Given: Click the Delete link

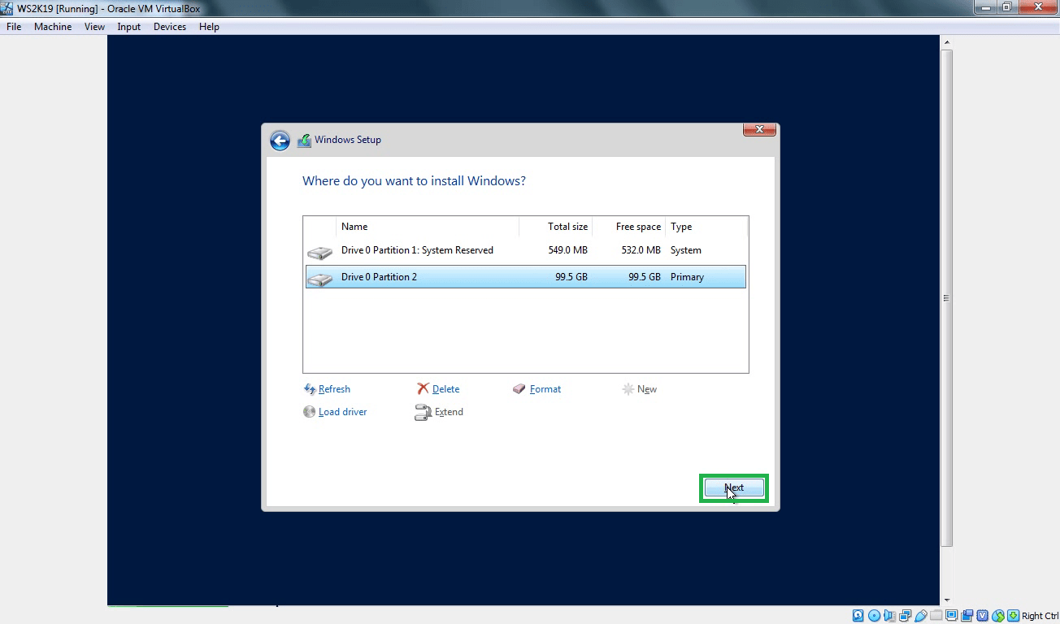Looking at the screenshot, I should coord(445,389).
